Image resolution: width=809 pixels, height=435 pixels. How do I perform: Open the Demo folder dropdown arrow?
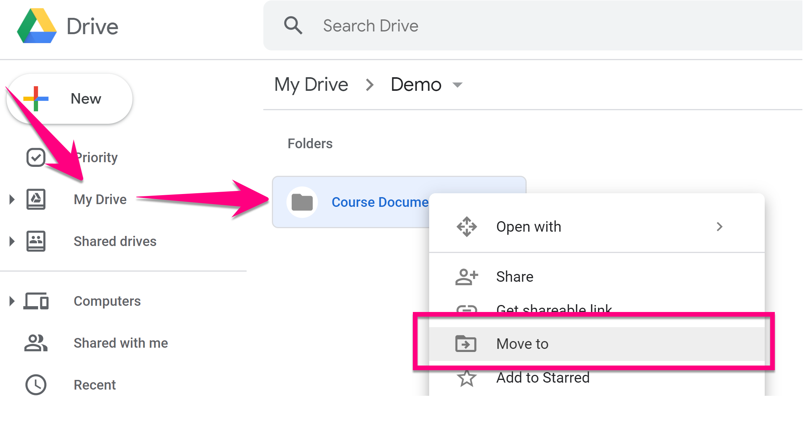point(458,85)
